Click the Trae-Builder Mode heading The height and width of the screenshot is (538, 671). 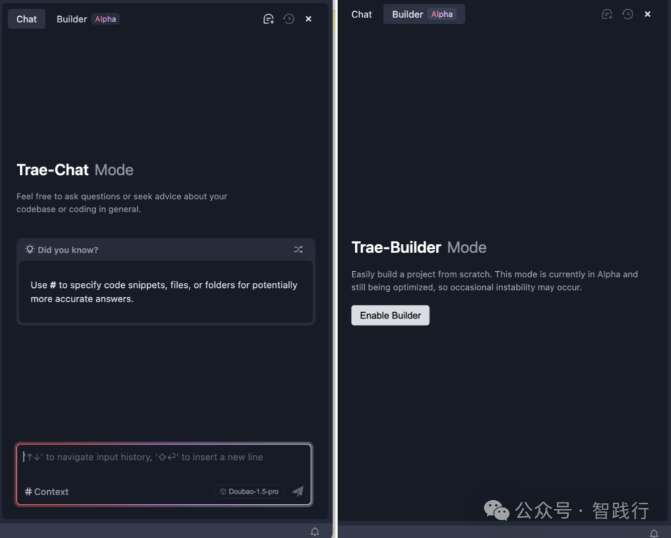[x=419, y=248]
